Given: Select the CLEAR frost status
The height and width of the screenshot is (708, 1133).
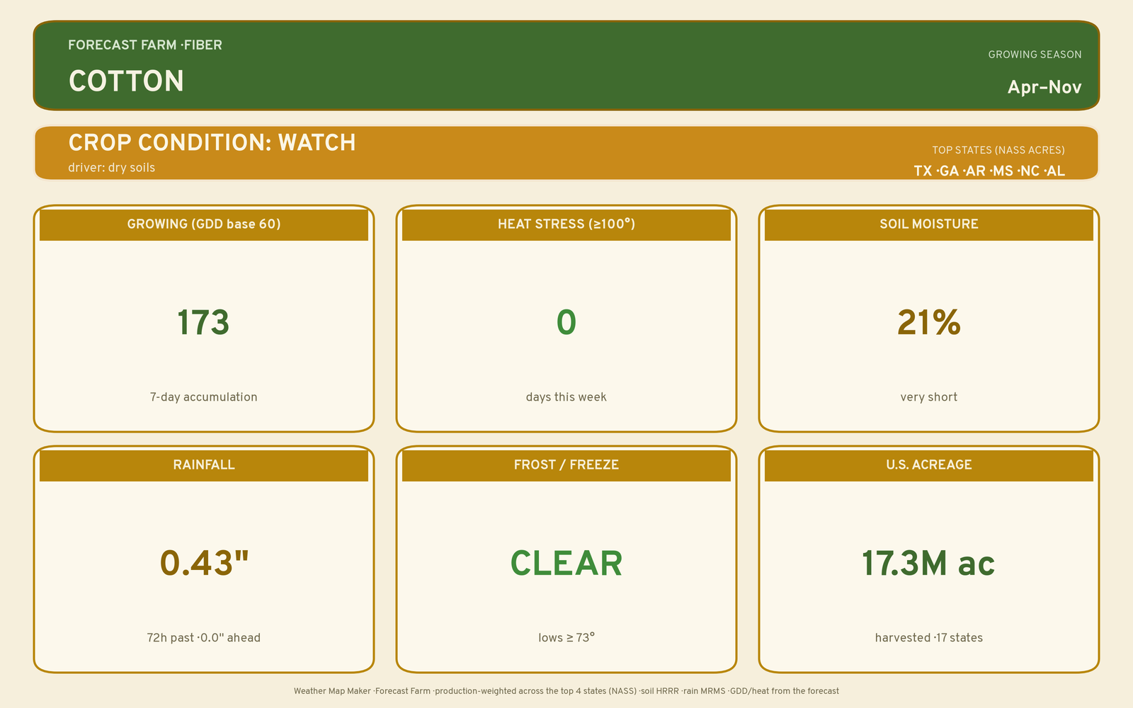Looking at the screenshot, I should [566, 564].
